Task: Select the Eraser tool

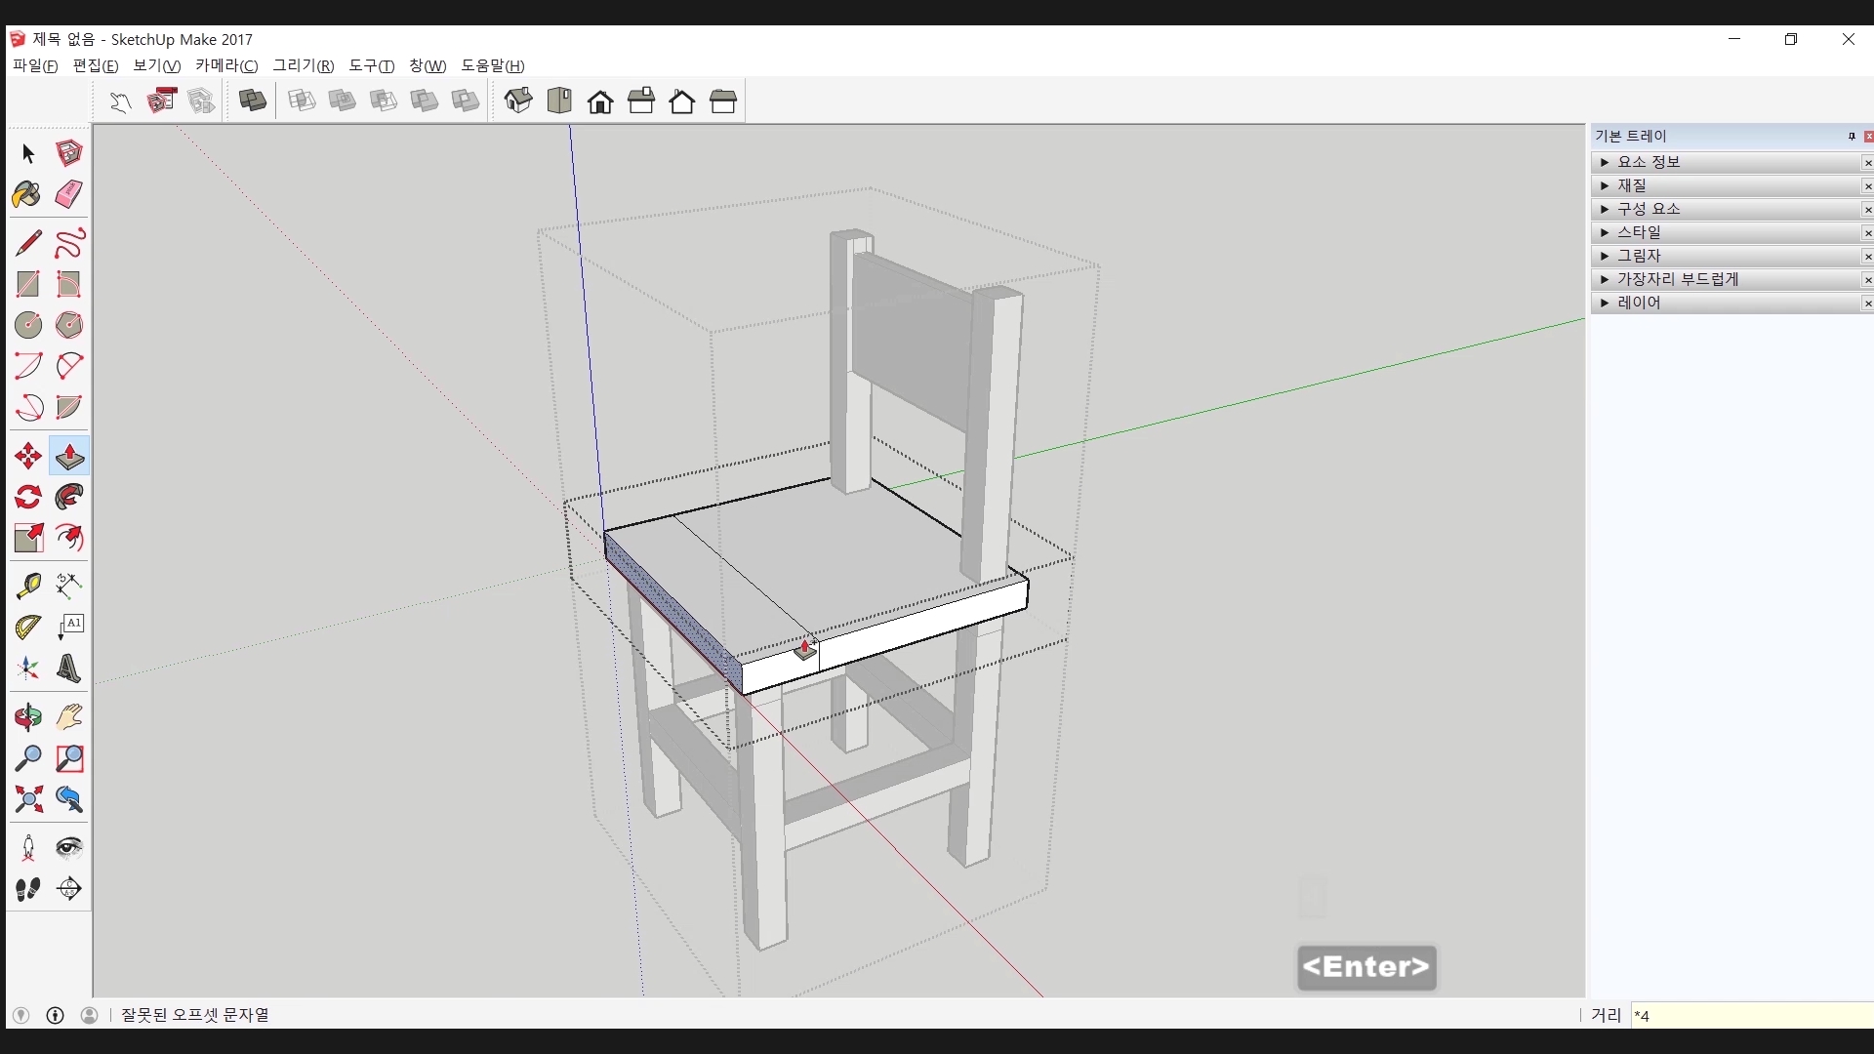Action: [68, 194]
